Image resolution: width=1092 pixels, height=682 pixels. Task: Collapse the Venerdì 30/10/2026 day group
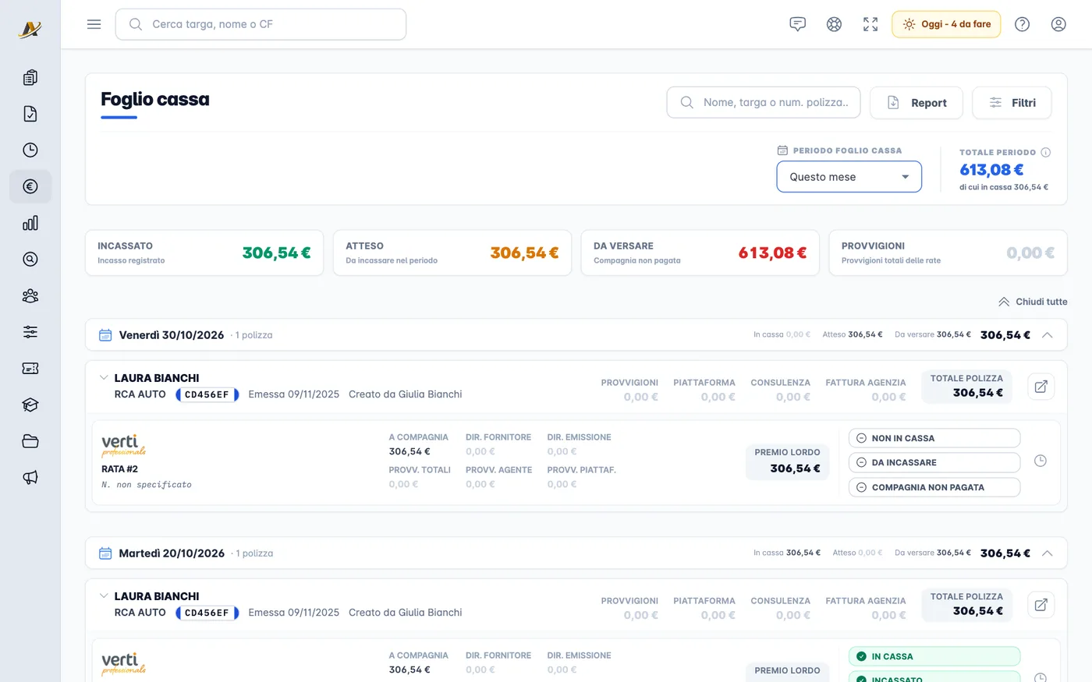click(1048, 335)
